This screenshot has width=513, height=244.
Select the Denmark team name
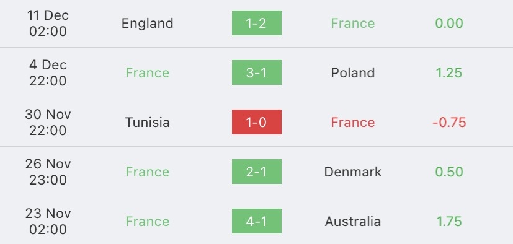[353, 172]
